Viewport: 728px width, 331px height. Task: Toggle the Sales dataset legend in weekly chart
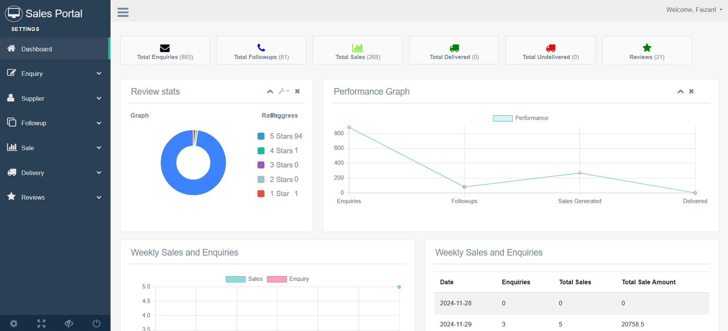tap(244, 279)
